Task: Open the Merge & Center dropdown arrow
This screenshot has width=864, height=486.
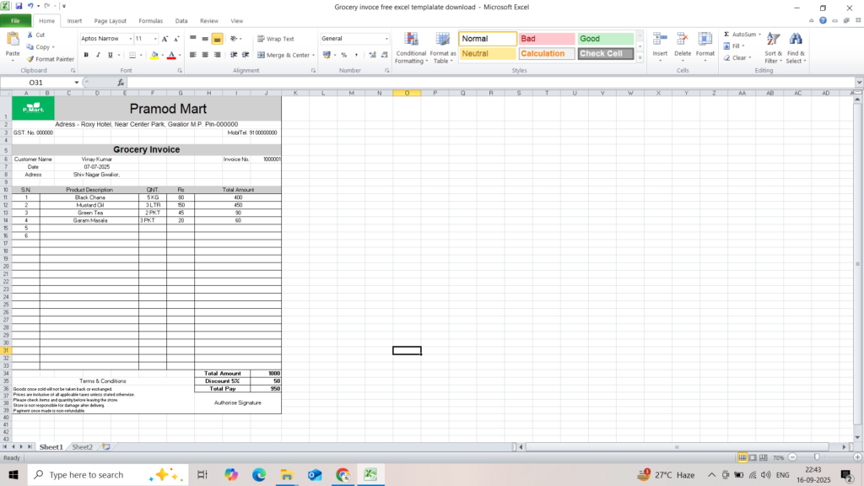Action: click(313, 55)
